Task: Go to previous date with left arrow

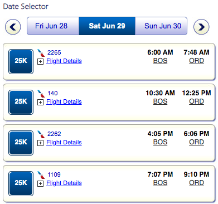Action: (13, 27)
